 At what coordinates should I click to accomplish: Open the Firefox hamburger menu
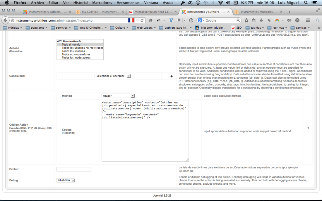308,20
